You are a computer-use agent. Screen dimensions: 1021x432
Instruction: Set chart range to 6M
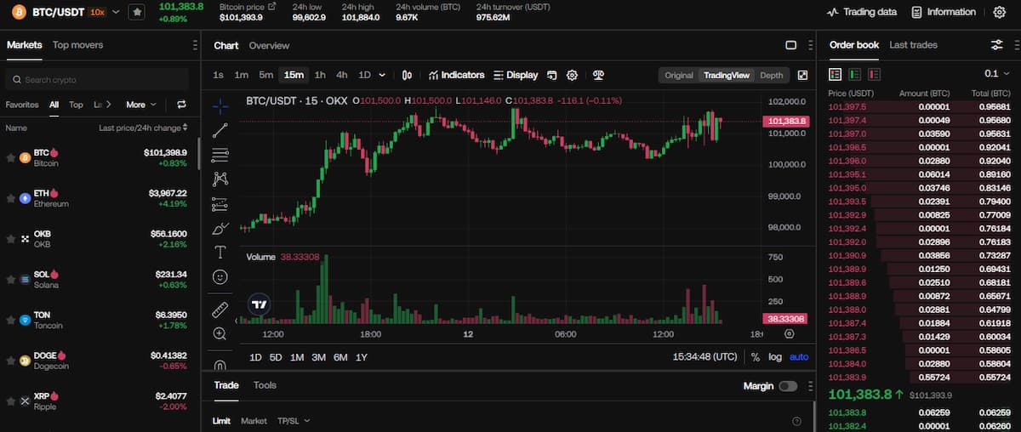(x=340, y=357)
